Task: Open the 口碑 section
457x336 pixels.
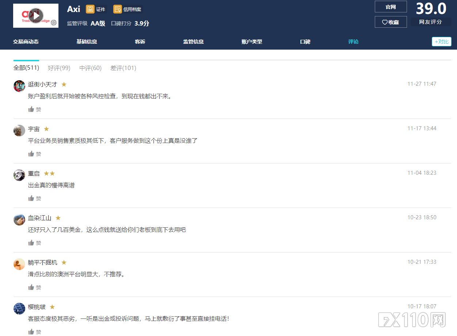Action: coord(305,42)
